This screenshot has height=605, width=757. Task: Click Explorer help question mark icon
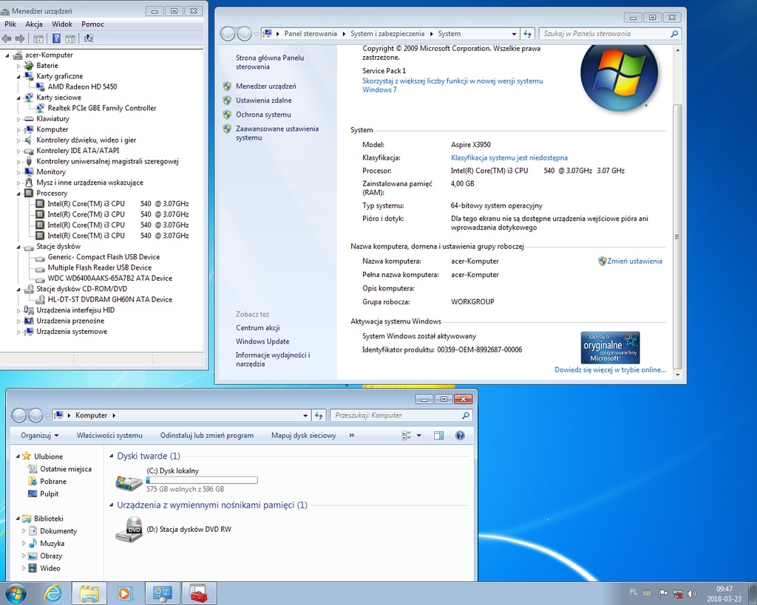click(x=460, y=436)
